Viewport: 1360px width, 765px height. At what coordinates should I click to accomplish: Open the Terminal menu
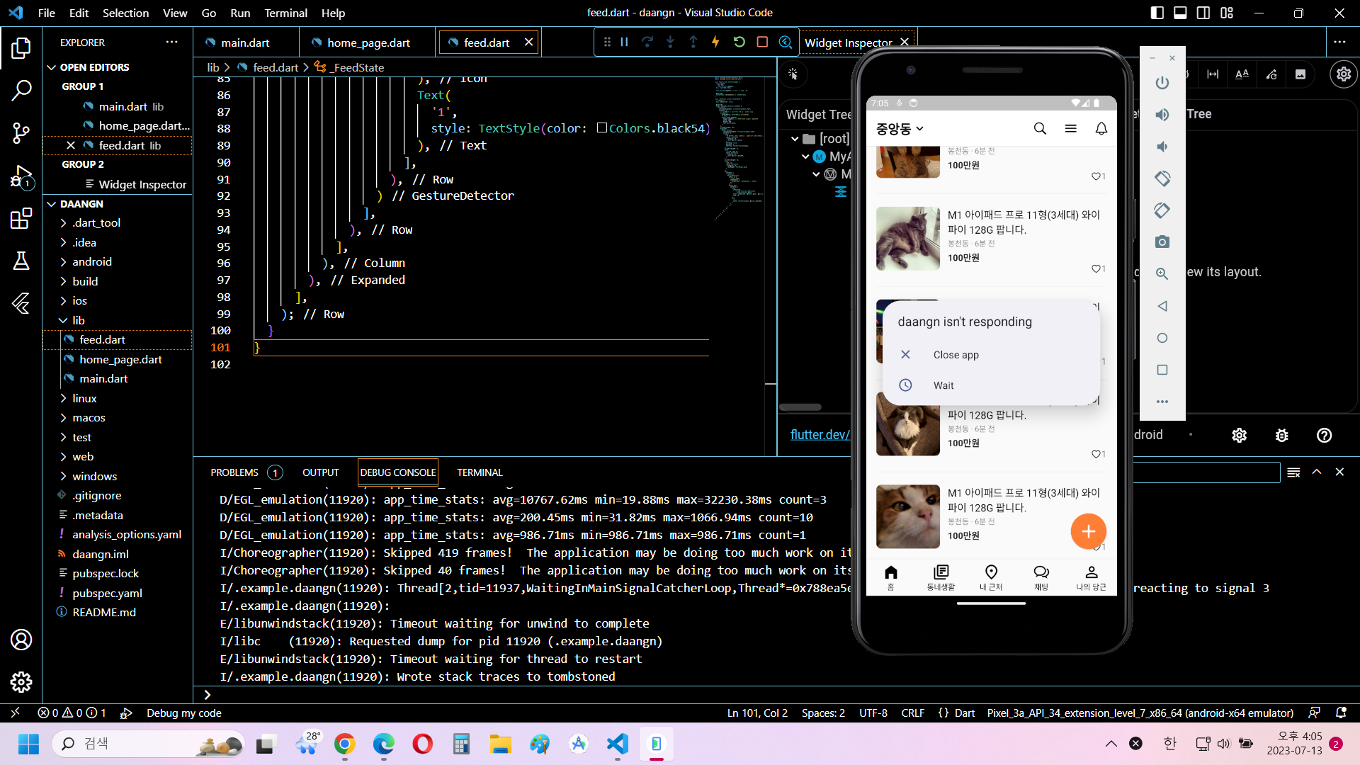tap(285, 13)
